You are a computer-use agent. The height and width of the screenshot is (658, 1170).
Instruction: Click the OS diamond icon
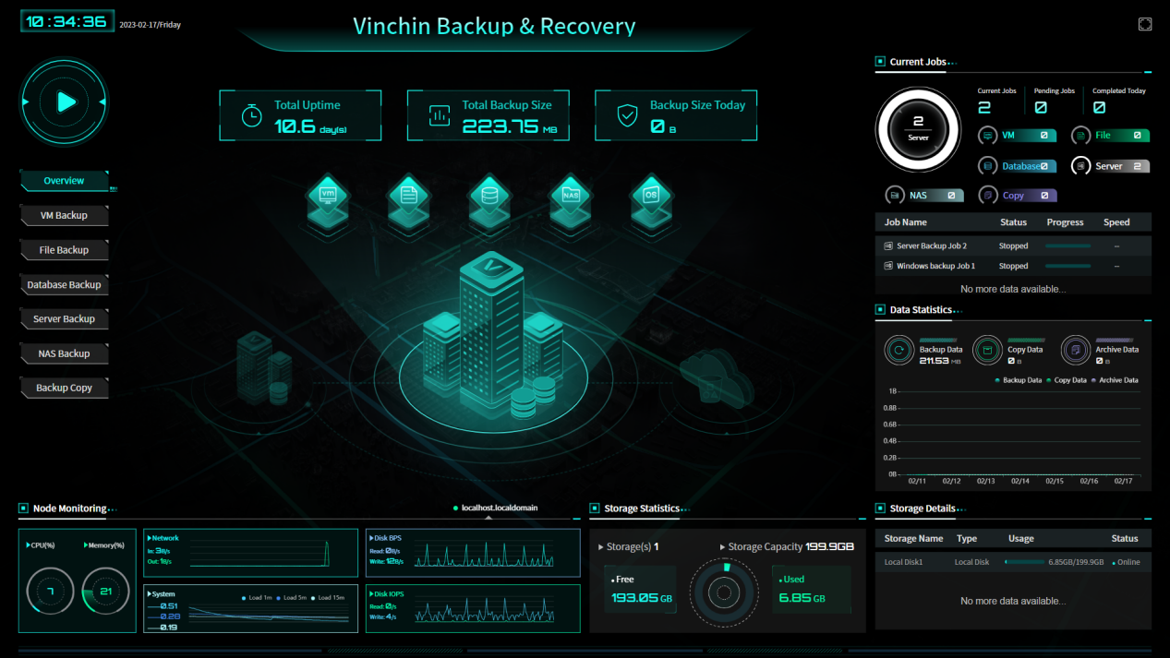[651, 196]
